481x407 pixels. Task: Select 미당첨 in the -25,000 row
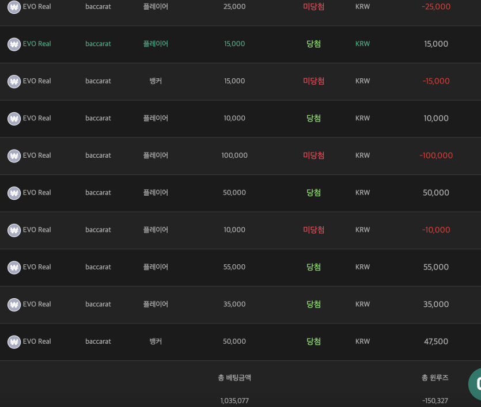(x=313, y=7)
